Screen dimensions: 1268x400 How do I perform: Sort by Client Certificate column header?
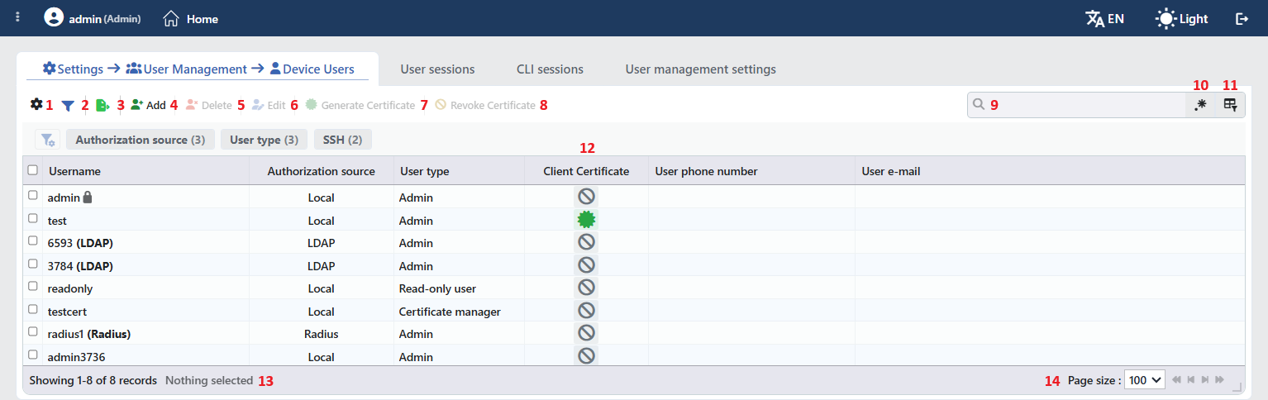tap(586, 171)
